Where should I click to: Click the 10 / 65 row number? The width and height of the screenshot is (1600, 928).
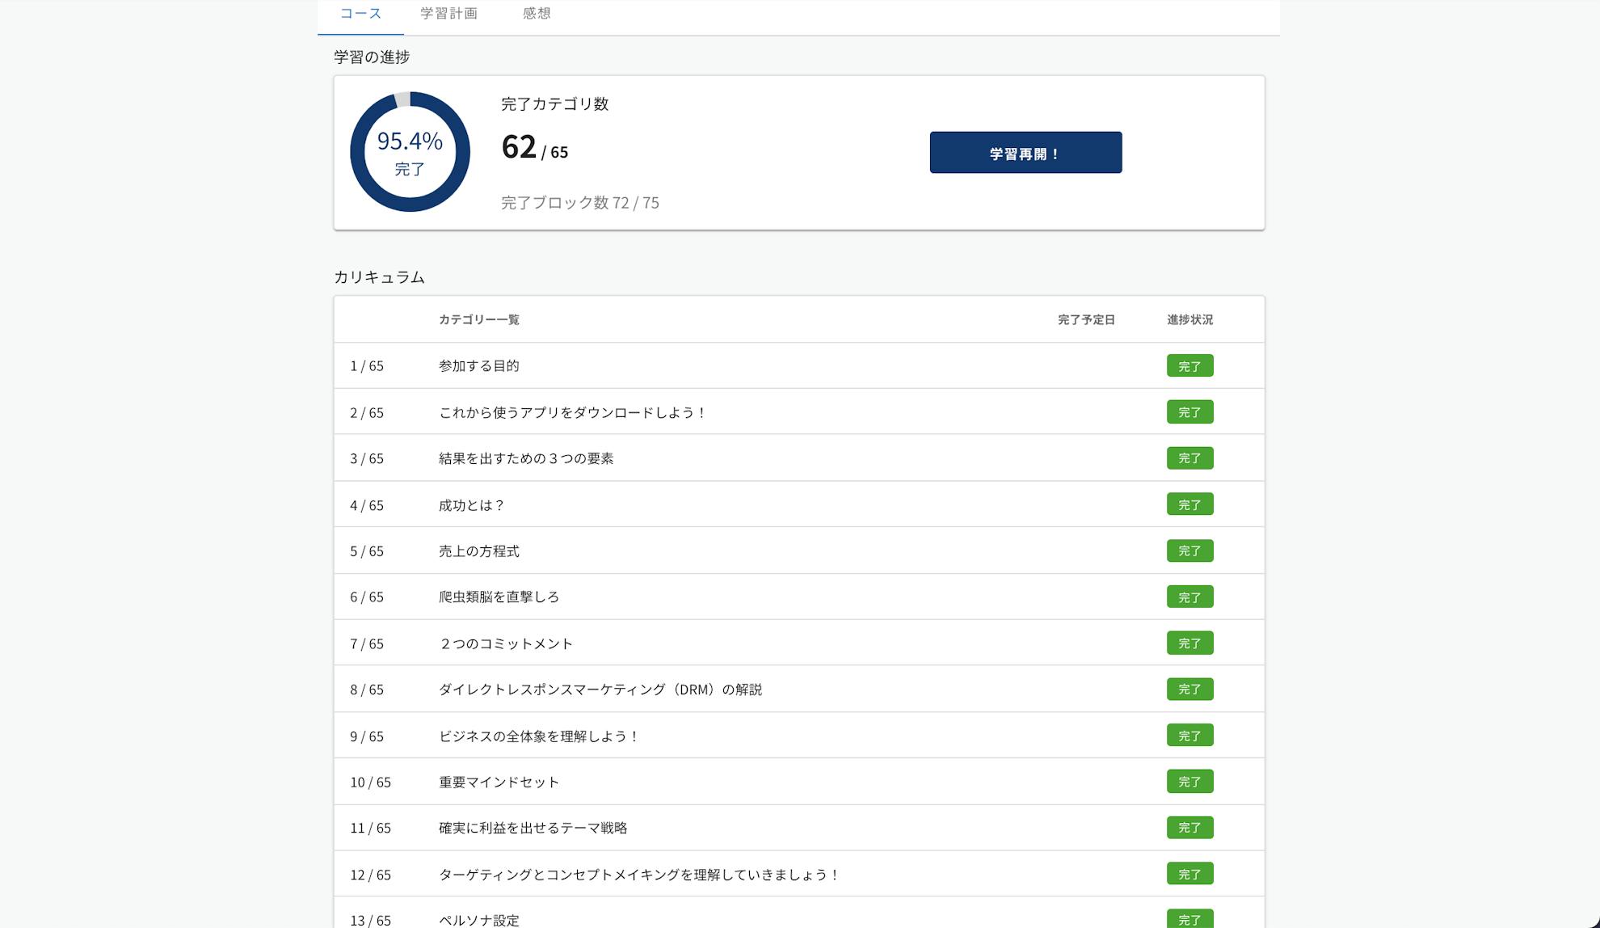pyautogui.click(x=371, y=782)
